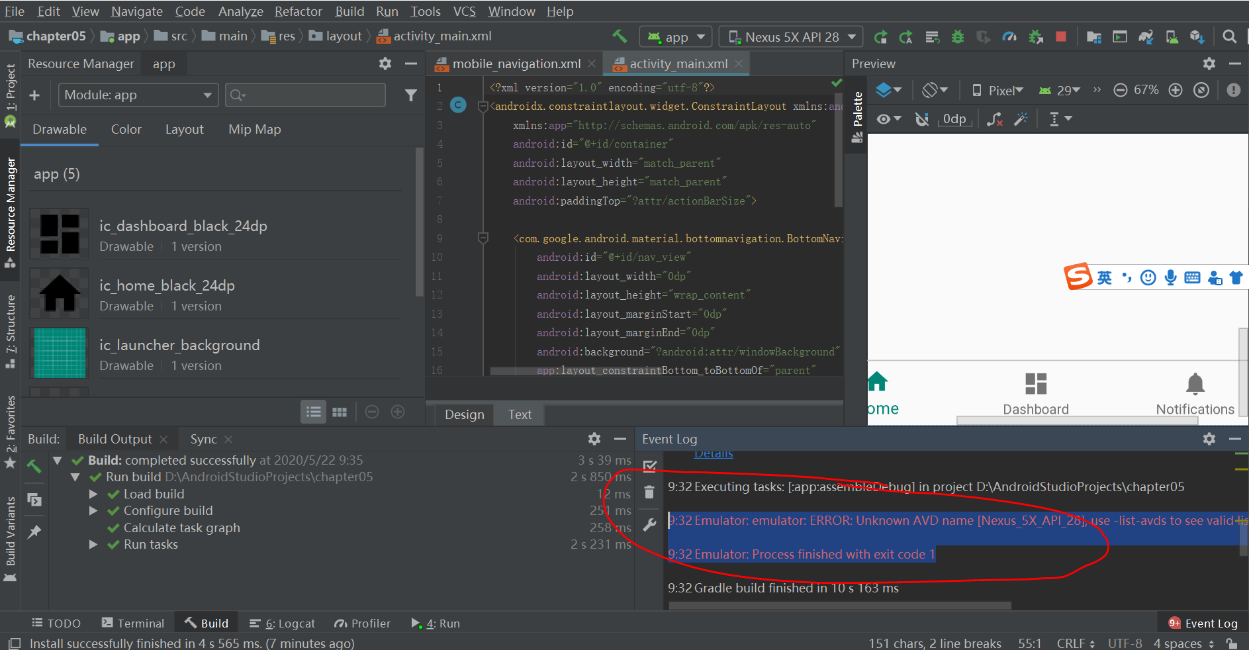Screen dimensions: 1249x650
Task: Click the trash Clear All icon in Event Log
Action: click(x=649, y=492)
